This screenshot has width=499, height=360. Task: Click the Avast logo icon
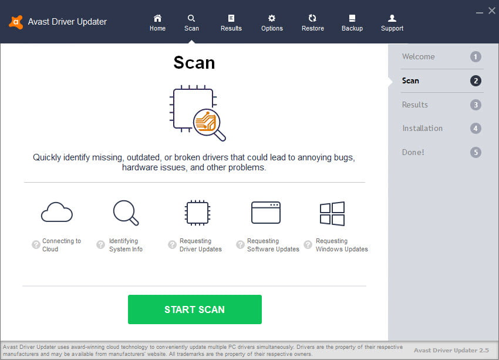click(x=16, y=22)
